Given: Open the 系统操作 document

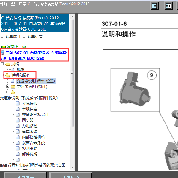Looking at the screenshot, I should [x=30, y=103].
